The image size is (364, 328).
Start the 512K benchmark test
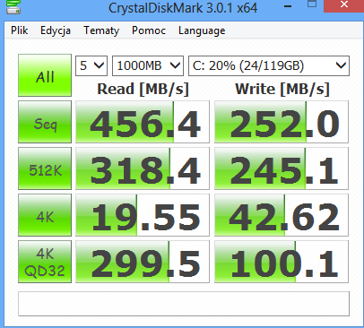[45, 168]
